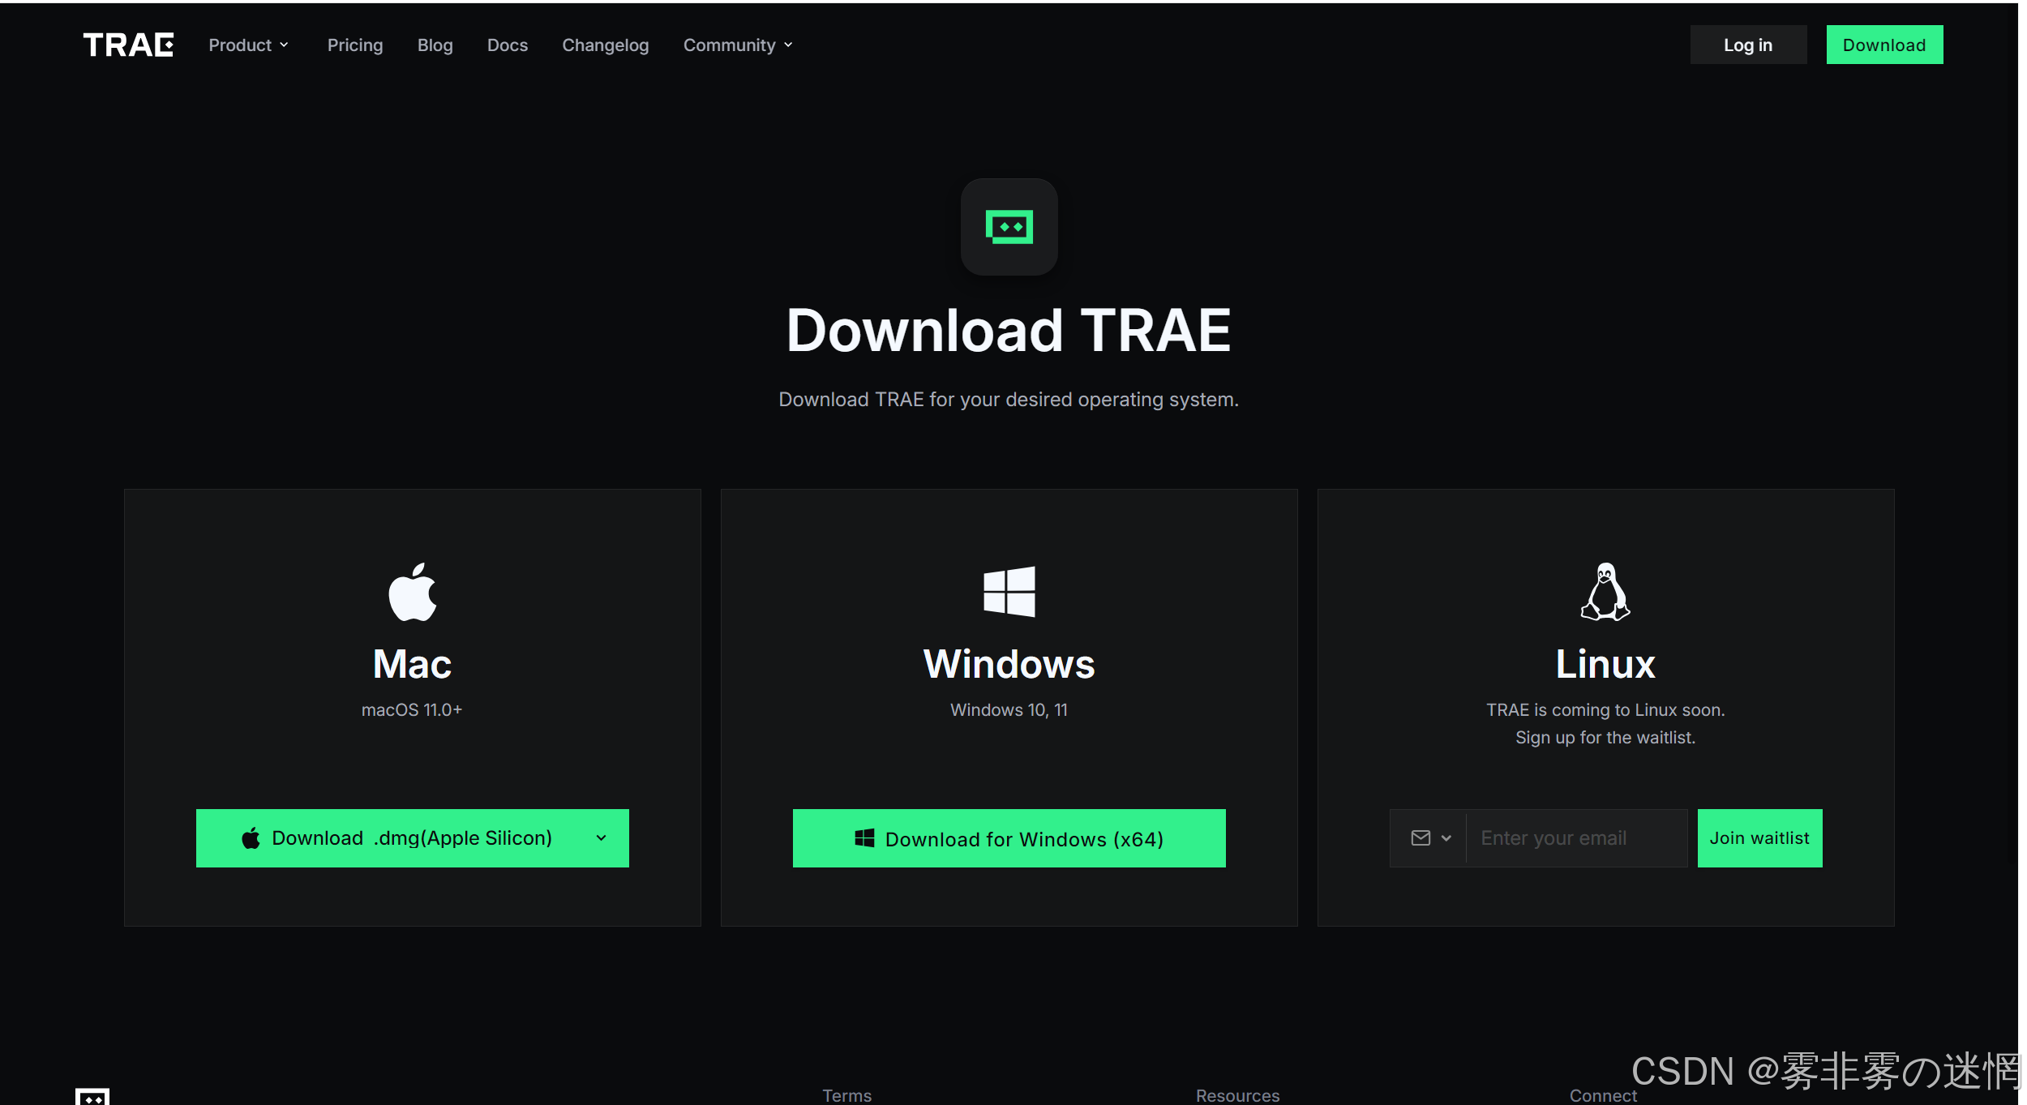View the Changelog page

(605, 45)
